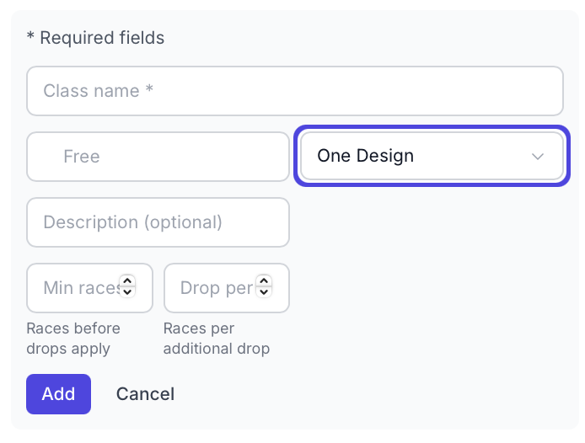Screen dimensions: 585x443
Task: Click the Min races increment arrow
Action: click(x=127, y=281)
